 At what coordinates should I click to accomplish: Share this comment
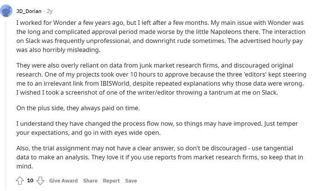[90, 181]
